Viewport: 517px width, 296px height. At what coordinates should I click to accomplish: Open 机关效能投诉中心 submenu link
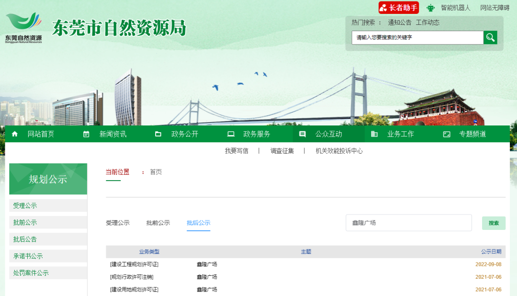click(x=339, y=151)
